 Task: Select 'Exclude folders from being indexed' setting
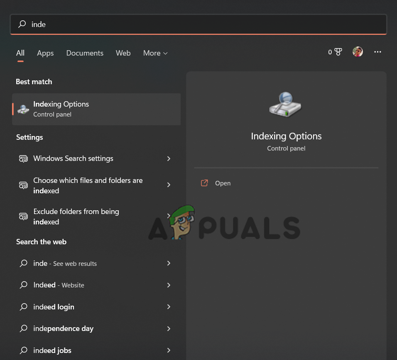76,216
